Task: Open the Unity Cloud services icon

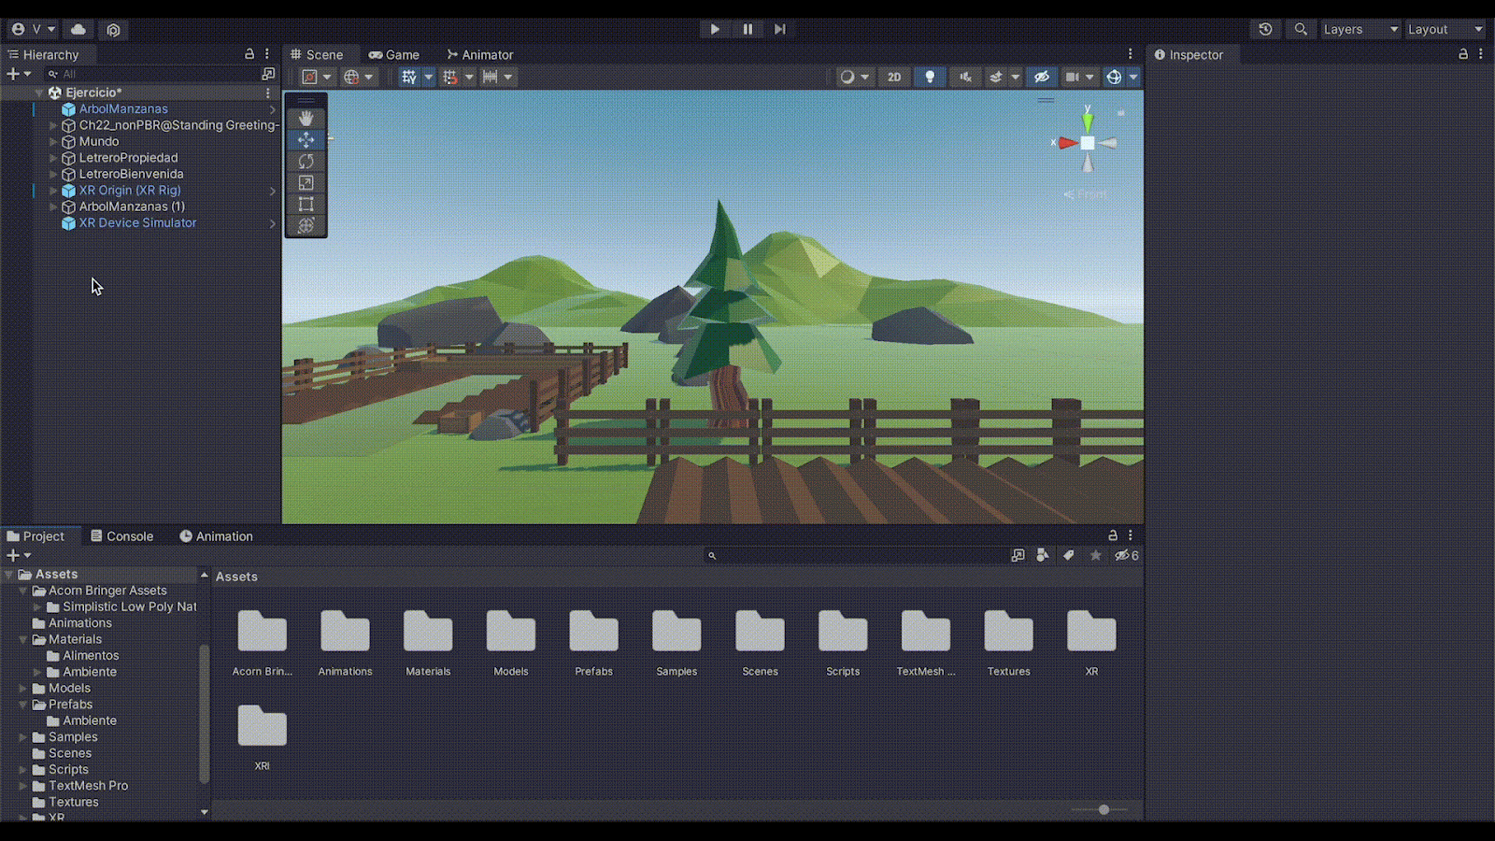Action: tap(78, 29)
